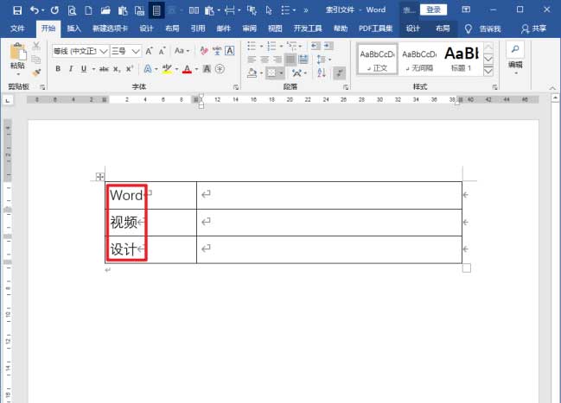Switch to the 插入 (Insert) tab
Screen dimensions: 561x403
pyautogui.click(x=74, y=28)
